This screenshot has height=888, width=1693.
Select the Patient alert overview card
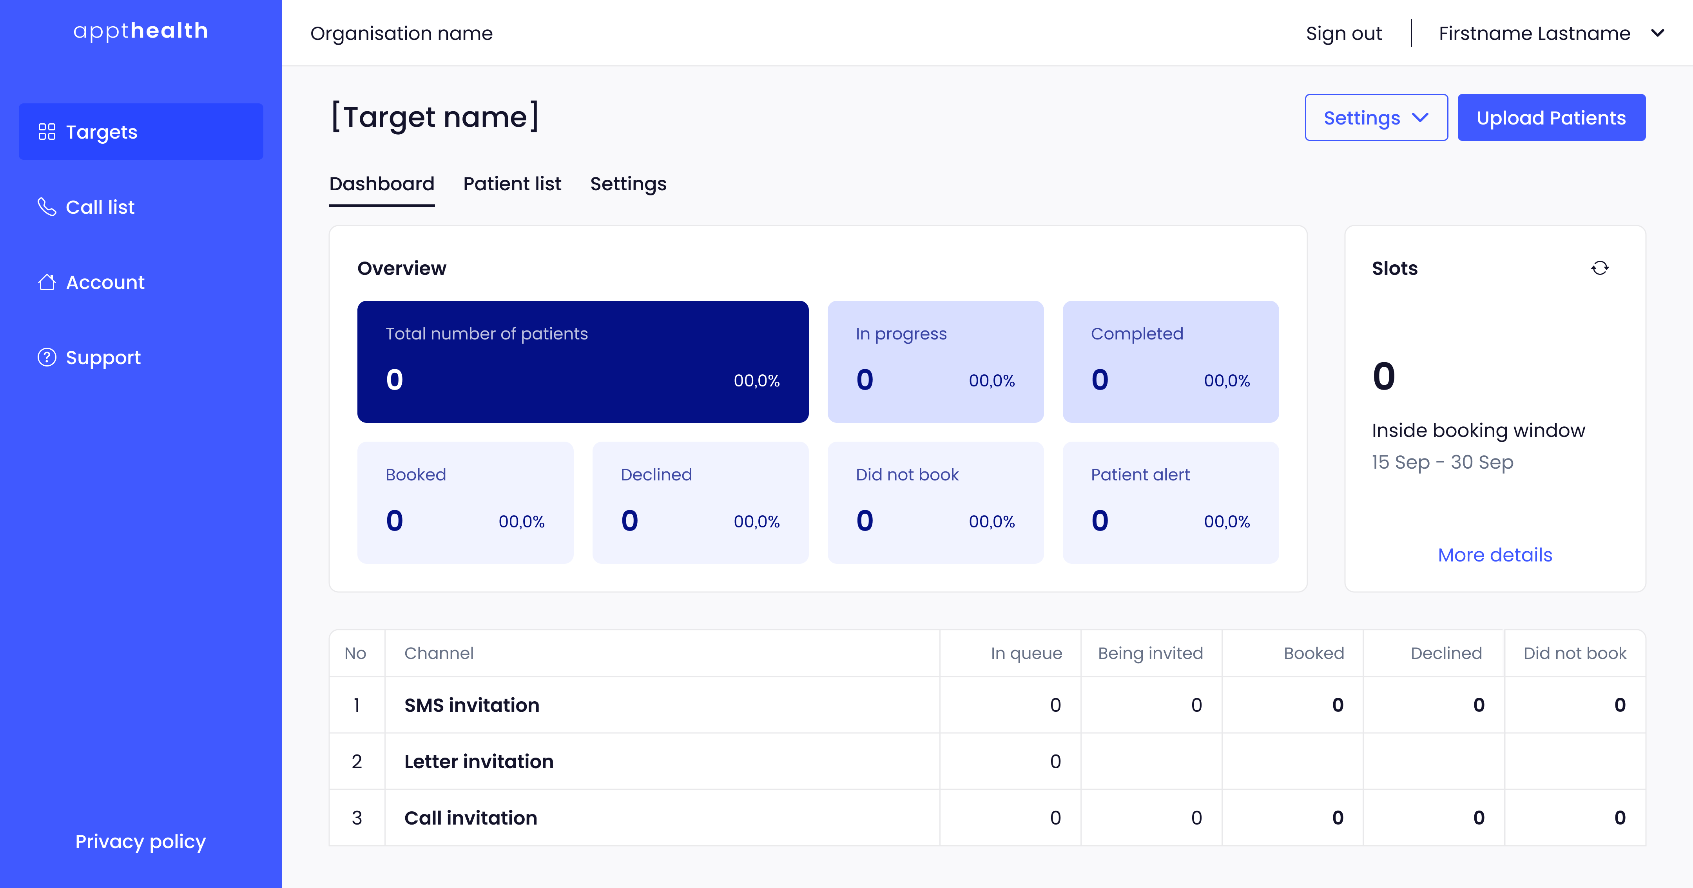point(1171,502)
